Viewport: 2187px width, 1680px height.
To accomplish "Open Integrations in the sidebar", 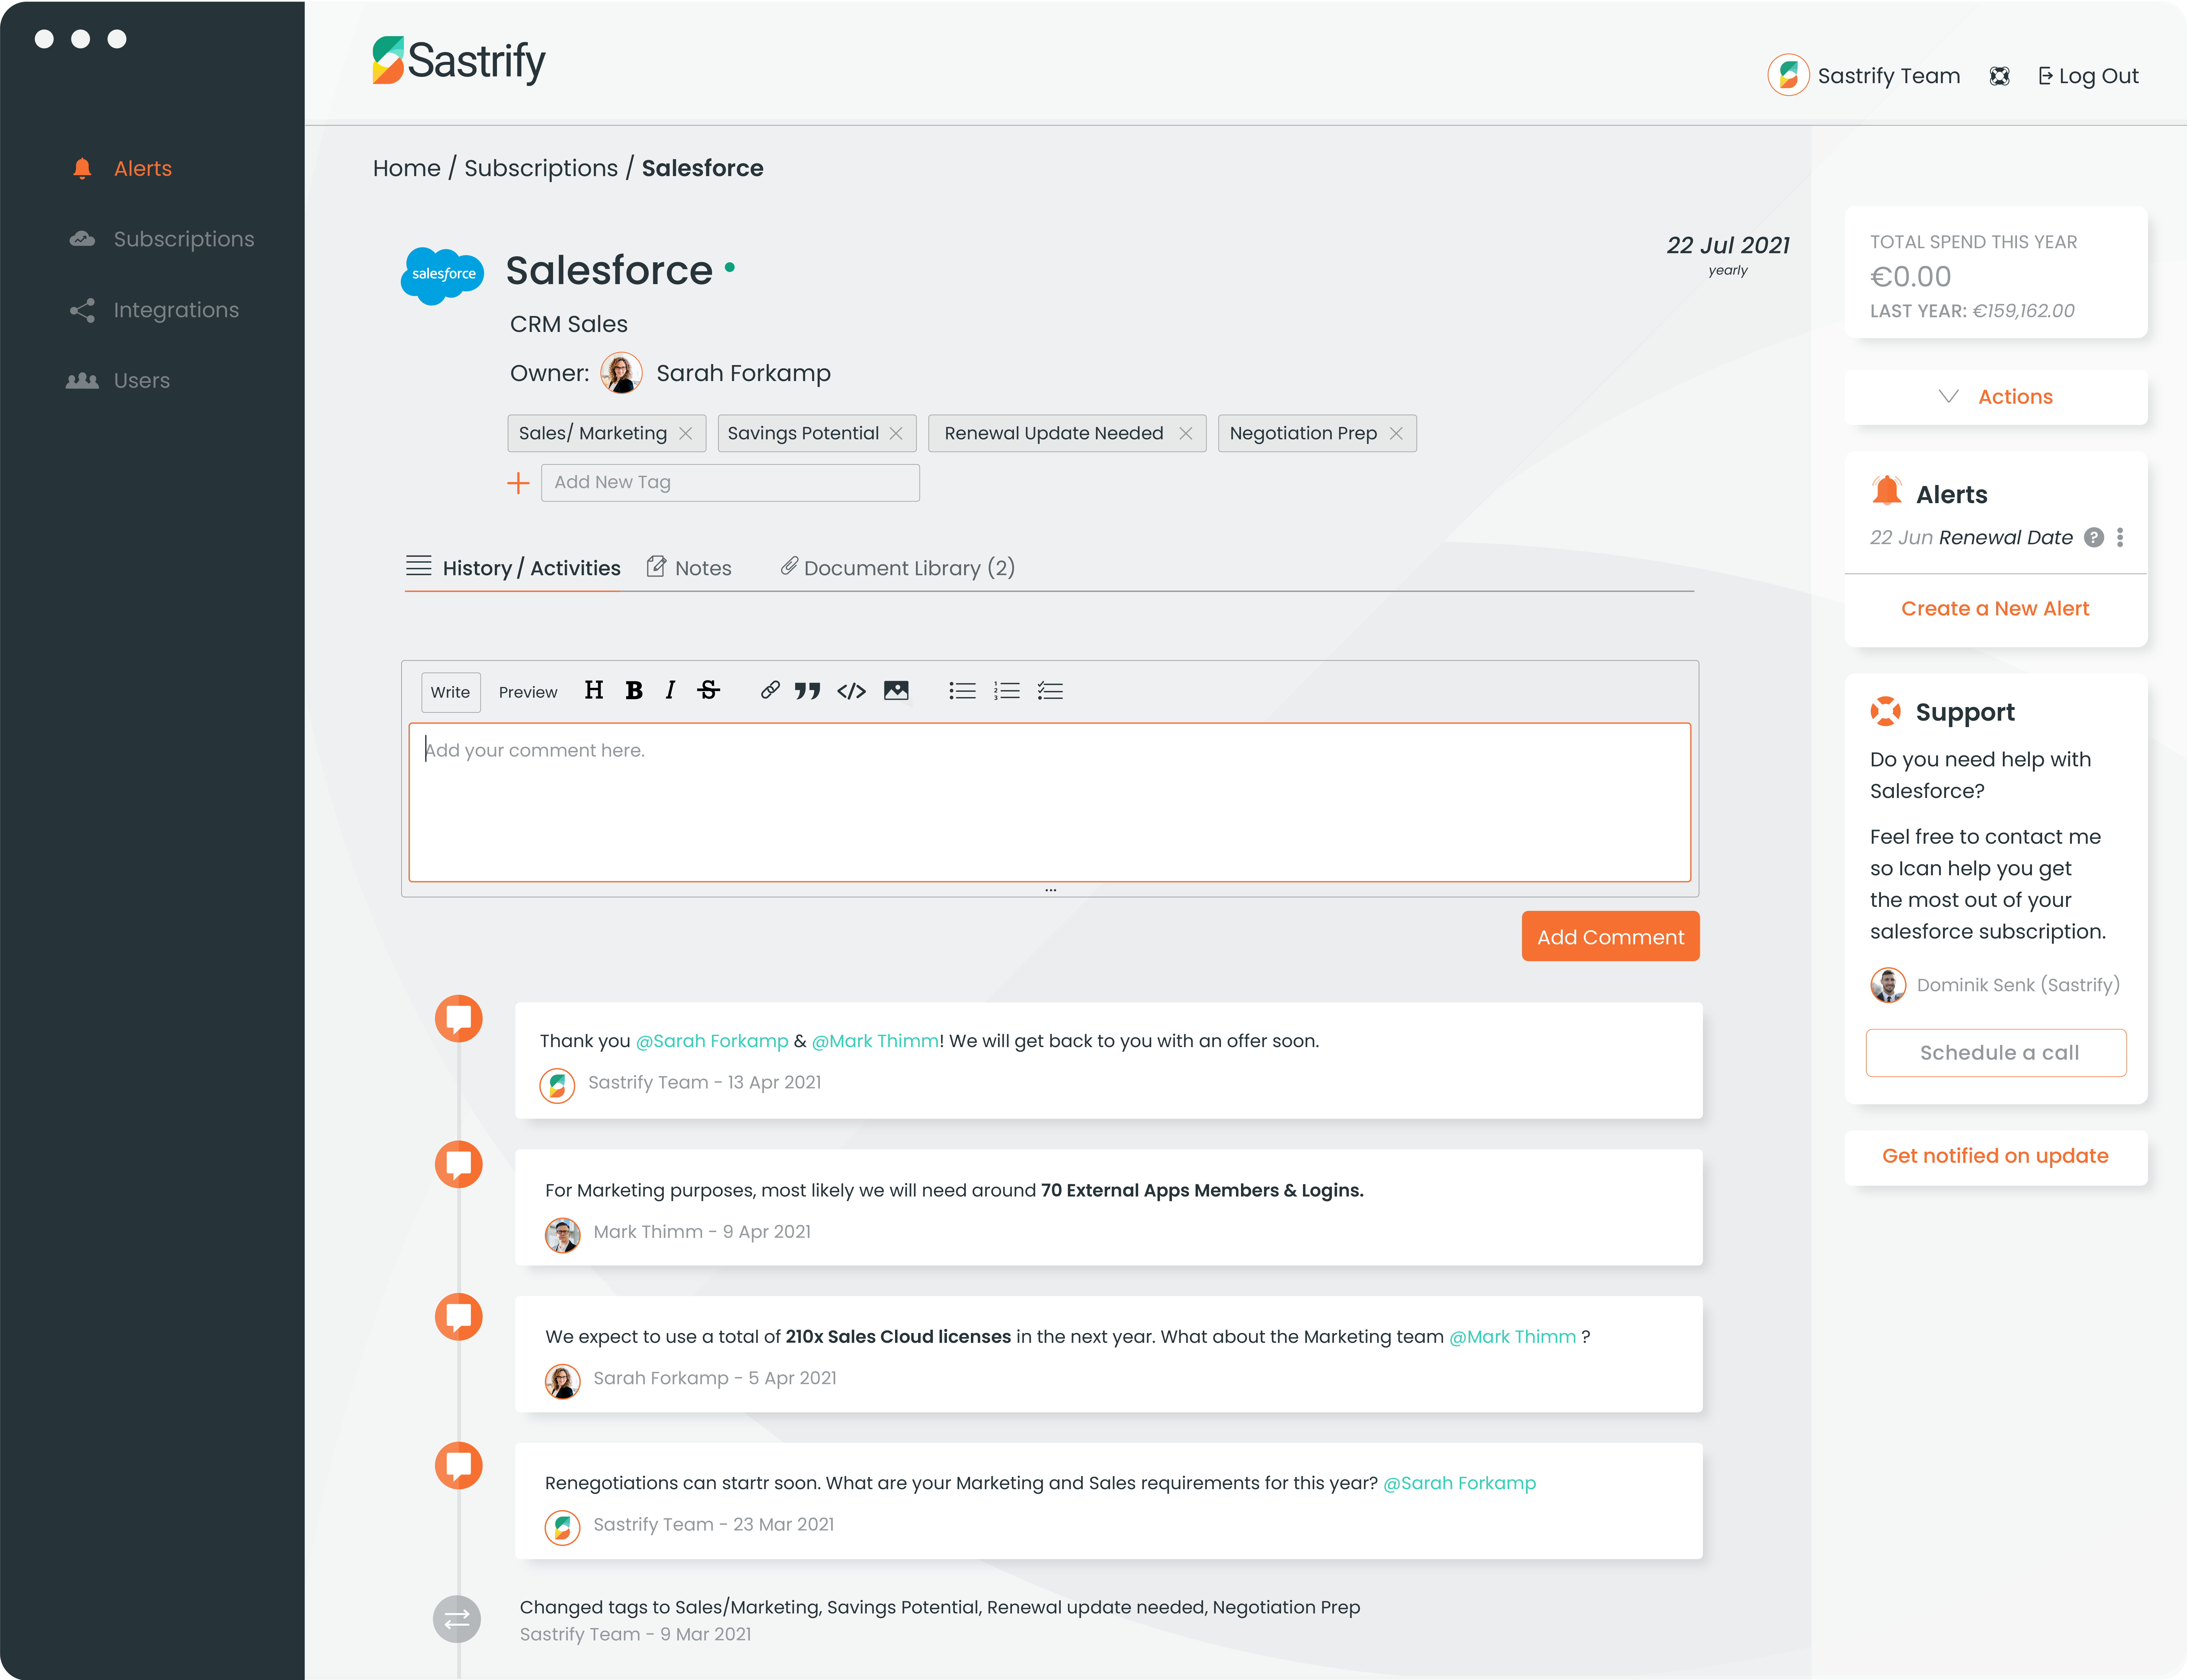I will coord(176,310).
